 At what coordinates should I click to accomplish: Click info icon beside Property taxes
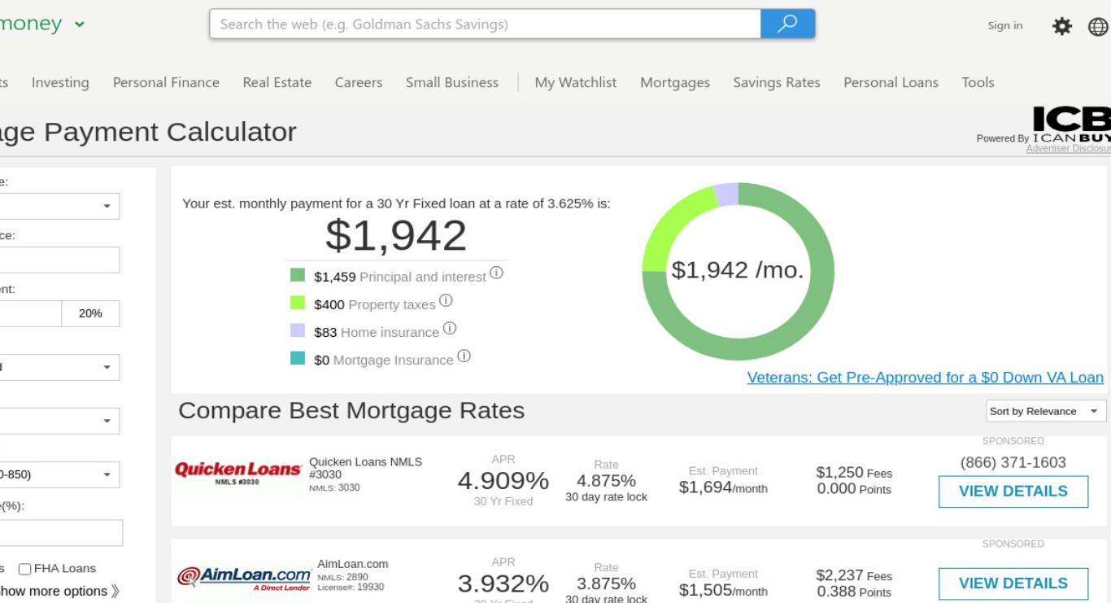446,300
